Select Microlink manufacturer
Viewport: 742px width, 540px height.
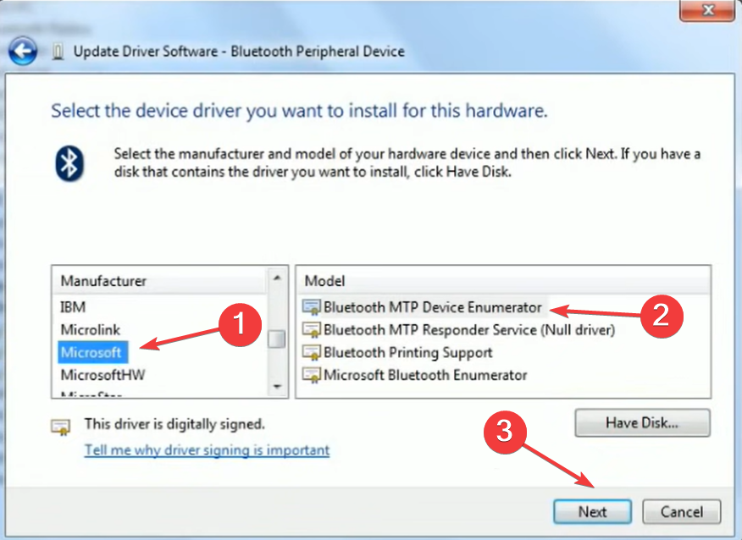click(91, 330)
